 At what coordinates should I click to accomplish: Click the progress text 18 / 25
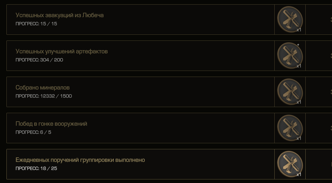pos(49,168)
